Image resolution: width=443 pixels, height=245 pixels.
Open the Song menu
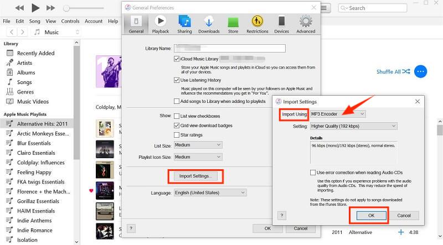point(34,21)
